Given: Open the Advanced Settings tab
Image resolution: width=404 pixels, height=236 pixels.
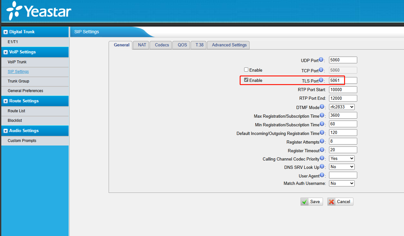Looking at the screenshot, I should (229, 45).
